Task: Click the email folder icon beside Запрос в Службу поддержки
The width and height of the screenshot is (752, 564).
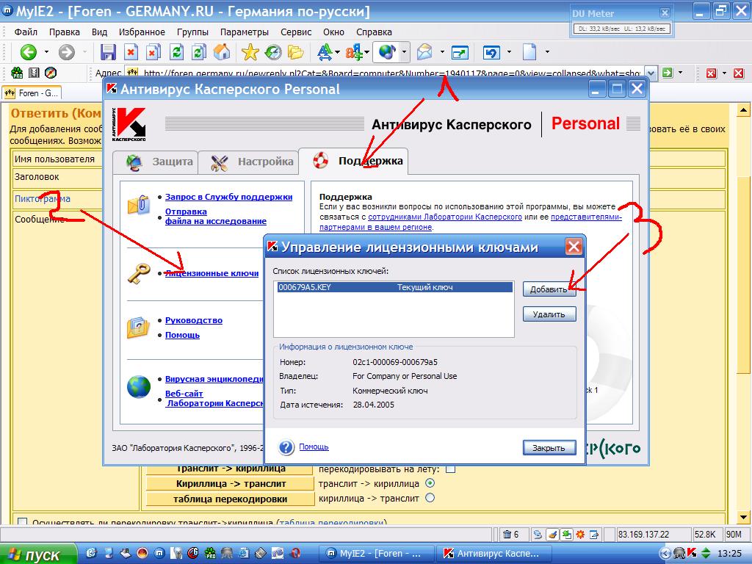Action: (x=139, y=205)
